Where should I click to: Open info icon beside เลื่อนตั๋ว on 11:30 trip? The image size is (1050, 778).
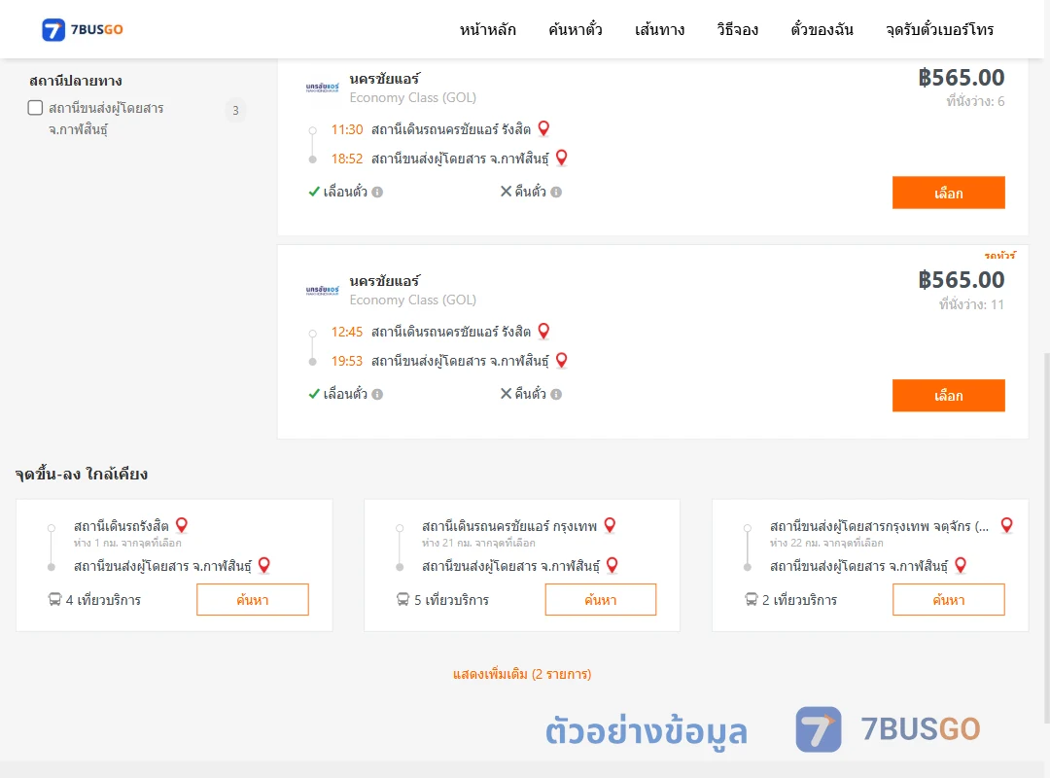[377, 193]
